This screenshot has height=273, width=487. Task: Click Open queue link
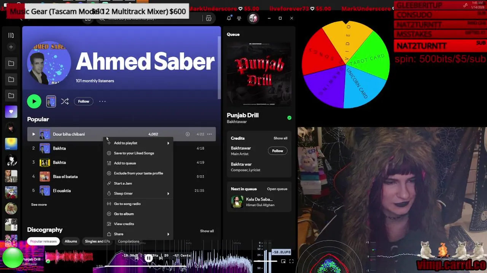click(x=277, y=189)
